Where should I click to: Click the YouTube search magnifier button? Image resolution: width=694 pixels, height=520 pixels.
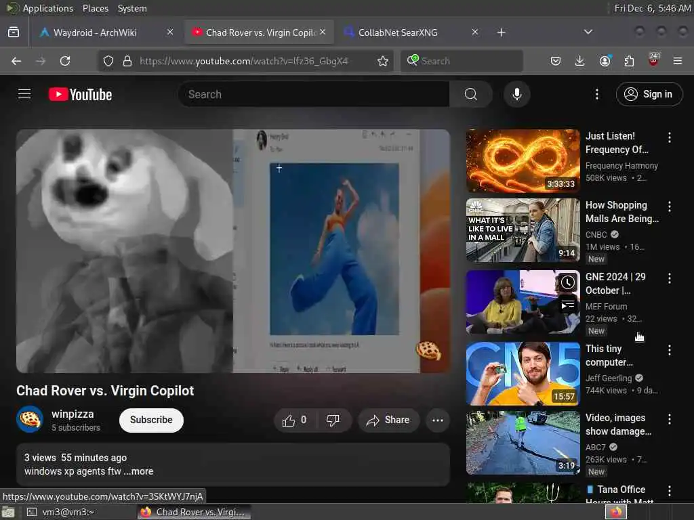coord(471,94)
